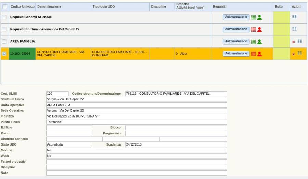Click red user icon in Requisiti Struttura Verona row
308x179 pixels.
coord(259,29)
